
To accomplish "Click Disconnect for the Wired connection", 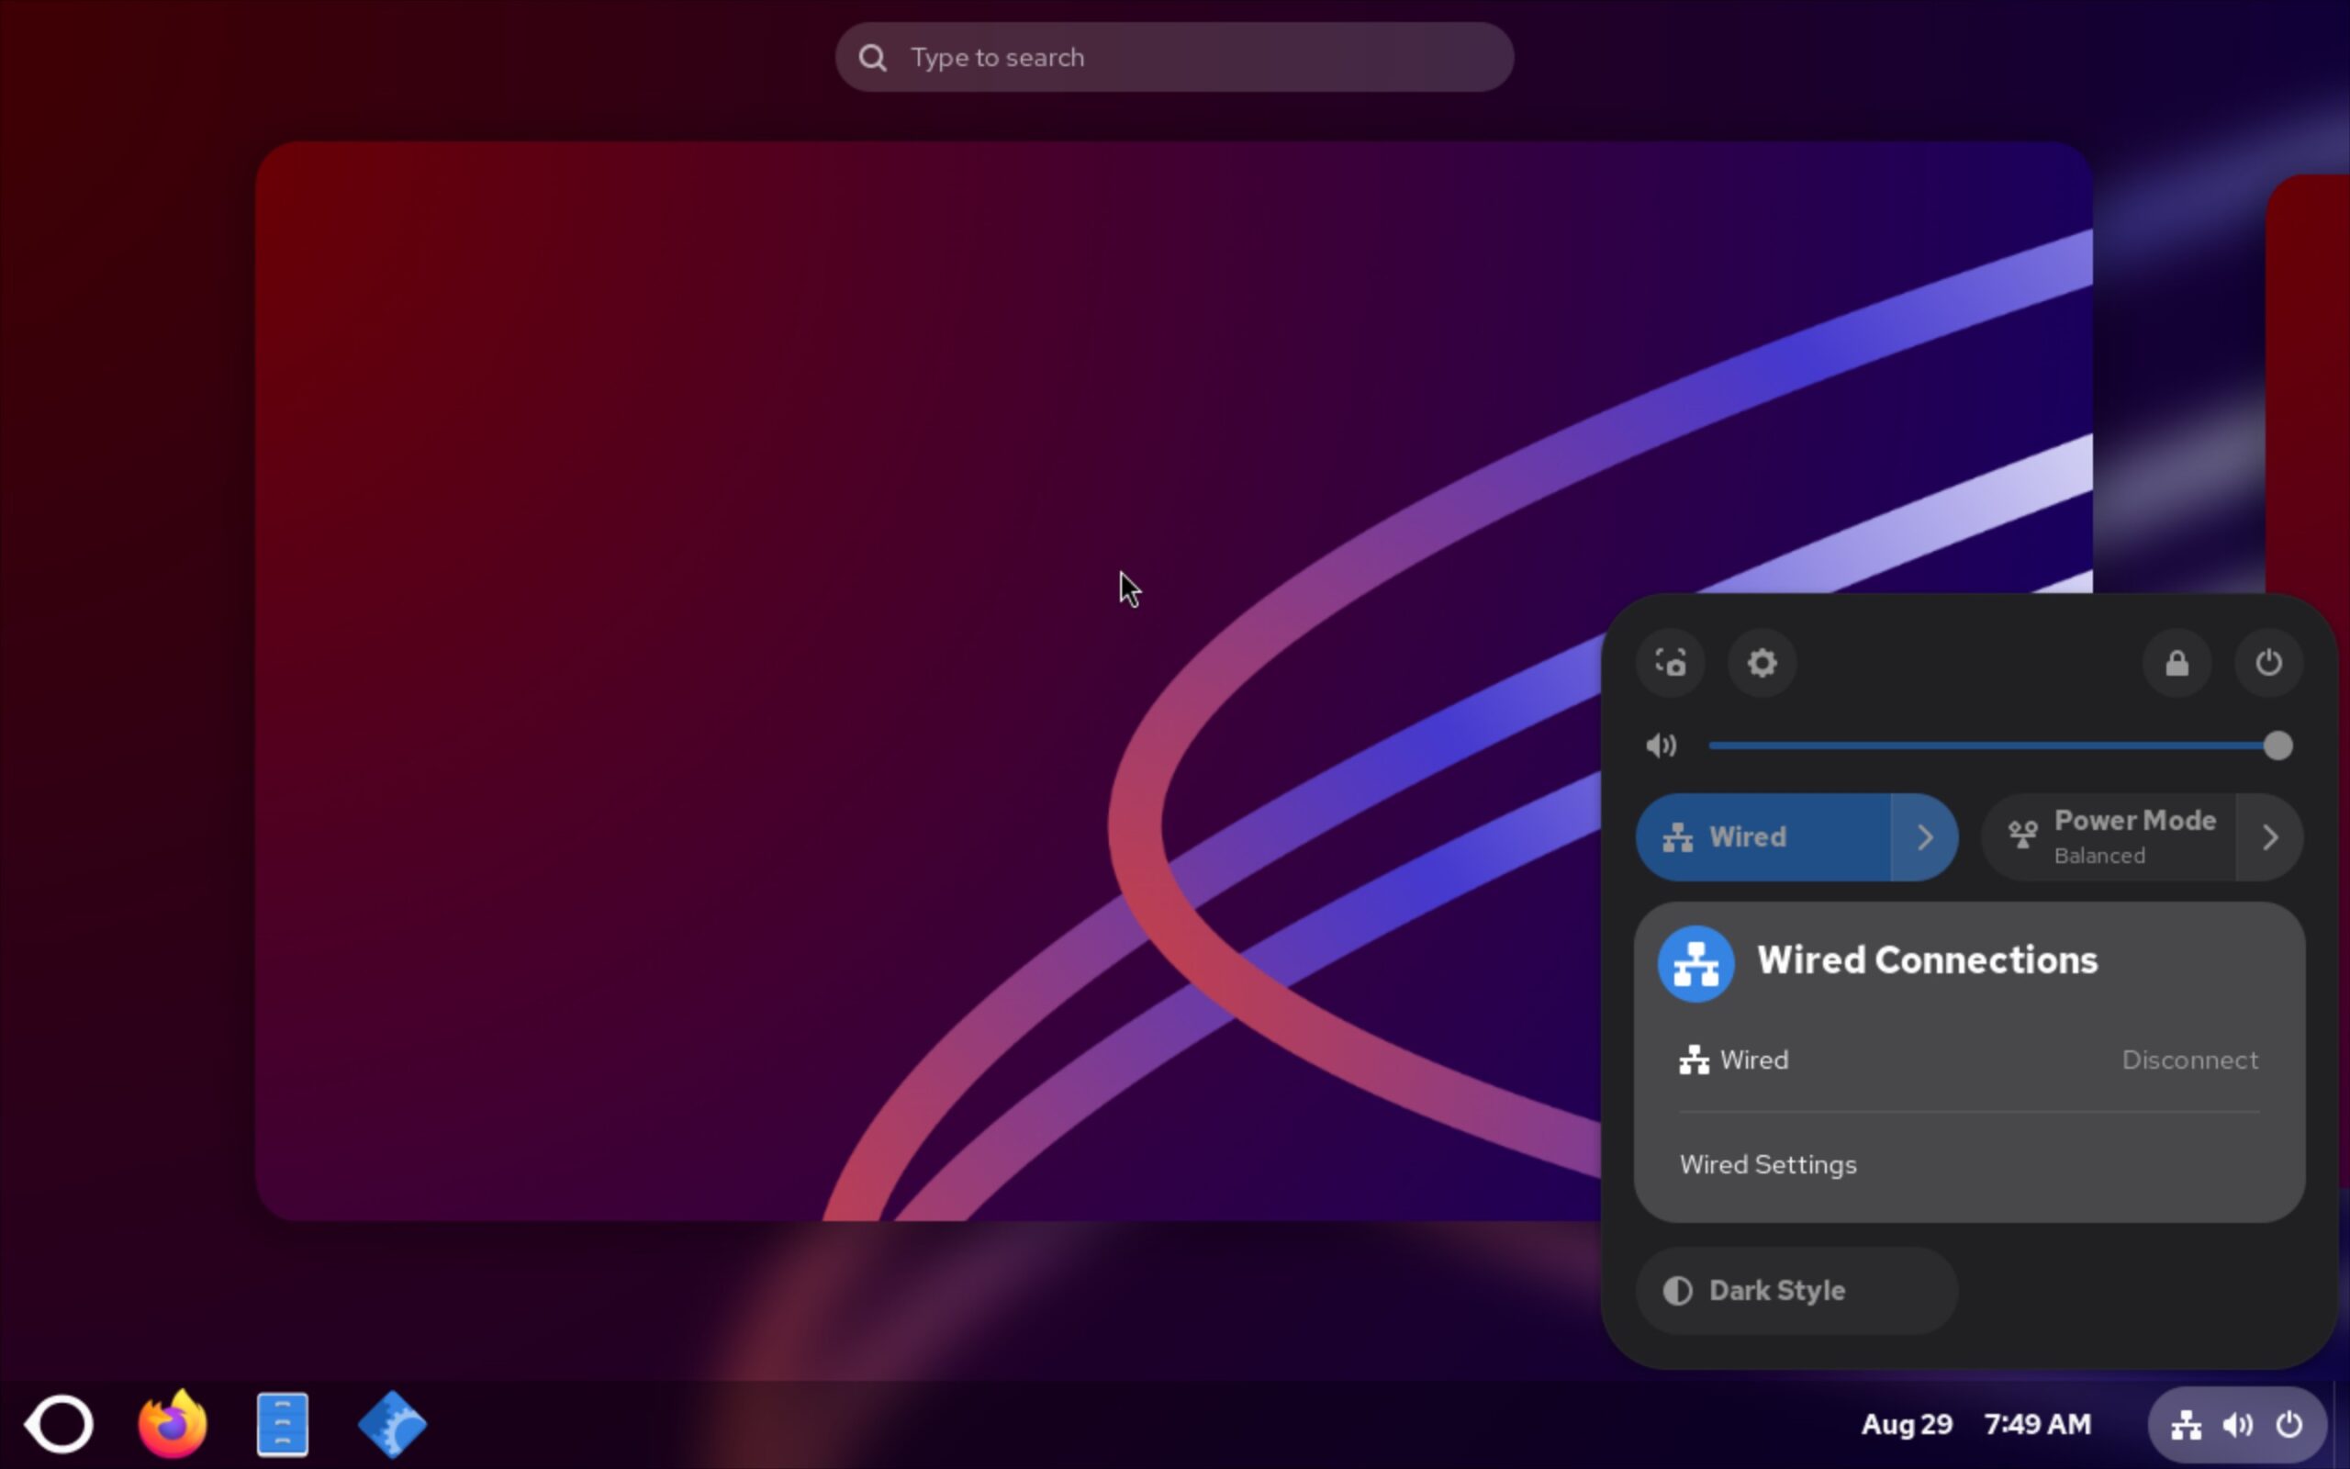I will [x=2189, y=1059].
